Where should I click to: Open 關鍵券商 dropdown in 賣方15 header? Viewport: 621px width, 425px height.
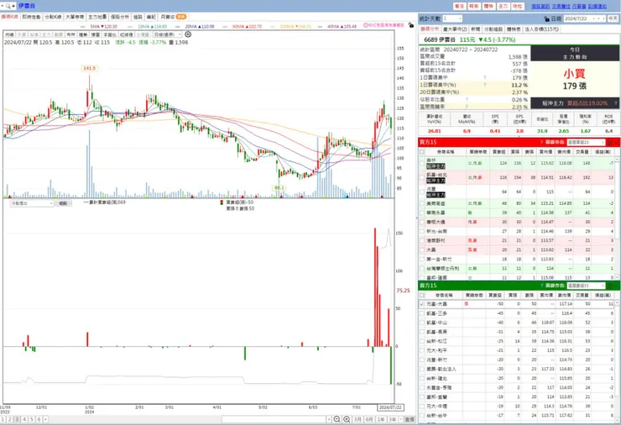click(x=586, y=286)
